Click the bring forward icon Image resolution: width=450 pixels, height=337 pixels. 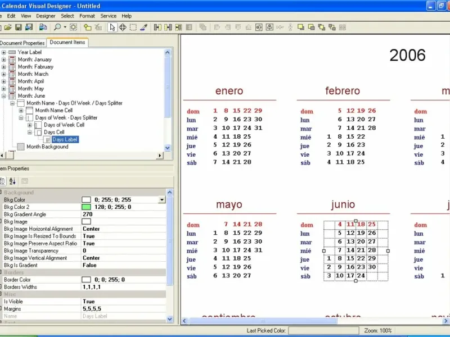click(322, 27)
